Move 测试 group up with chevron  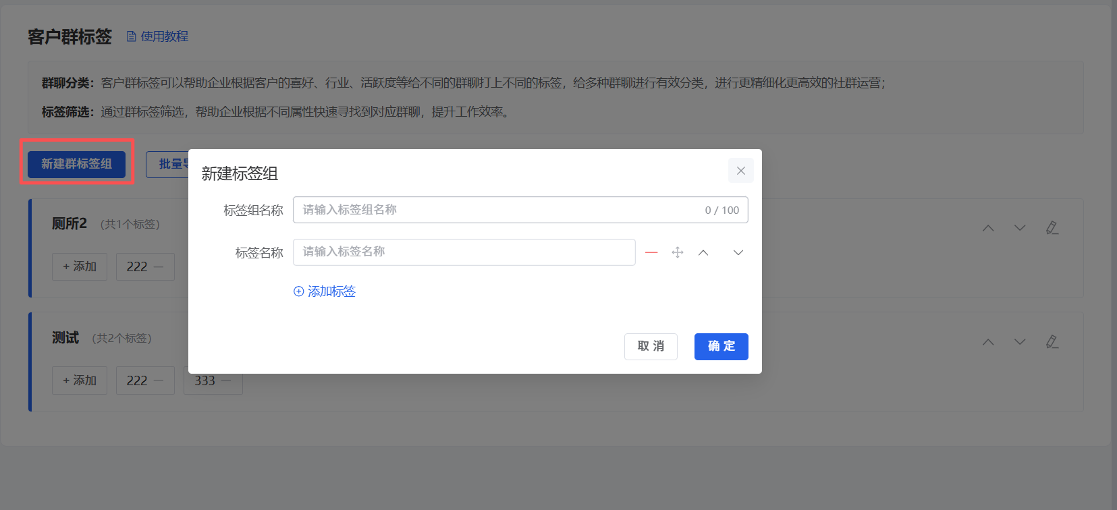988,342
